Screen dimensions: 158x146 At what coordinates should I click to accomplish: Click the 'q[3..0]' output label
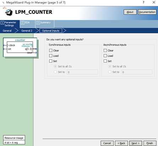28,49
